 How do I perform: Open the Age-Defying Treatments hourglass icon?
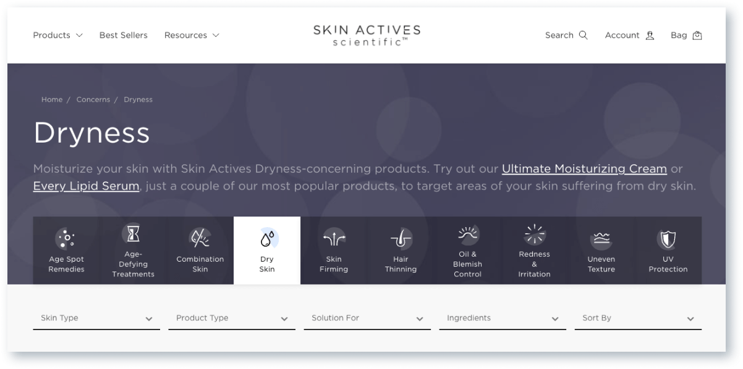pos(133,233)
